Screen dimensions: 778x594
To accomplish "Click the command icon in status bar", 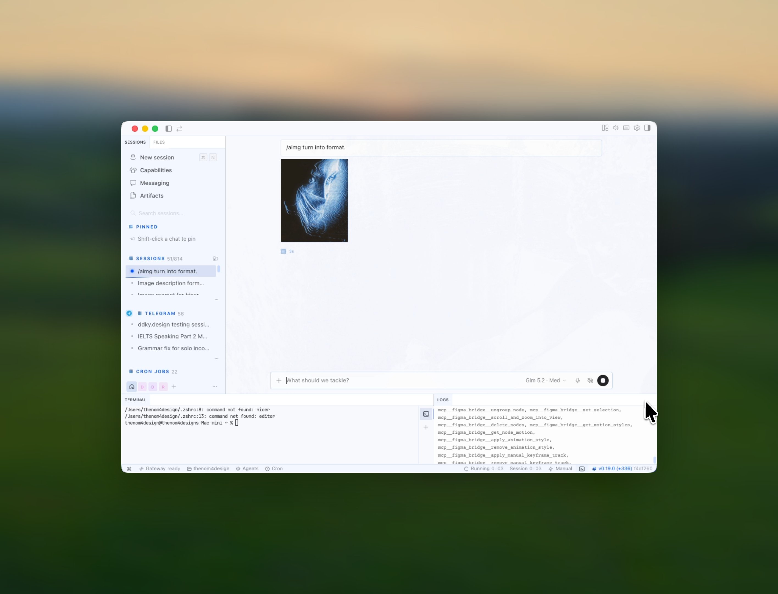I will point(129,469).
